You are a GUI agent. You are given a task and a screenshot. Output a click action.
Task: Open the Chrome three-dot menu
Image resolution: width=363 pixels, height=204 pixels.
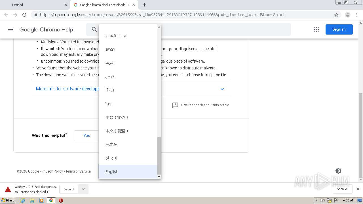pos(357,15)
